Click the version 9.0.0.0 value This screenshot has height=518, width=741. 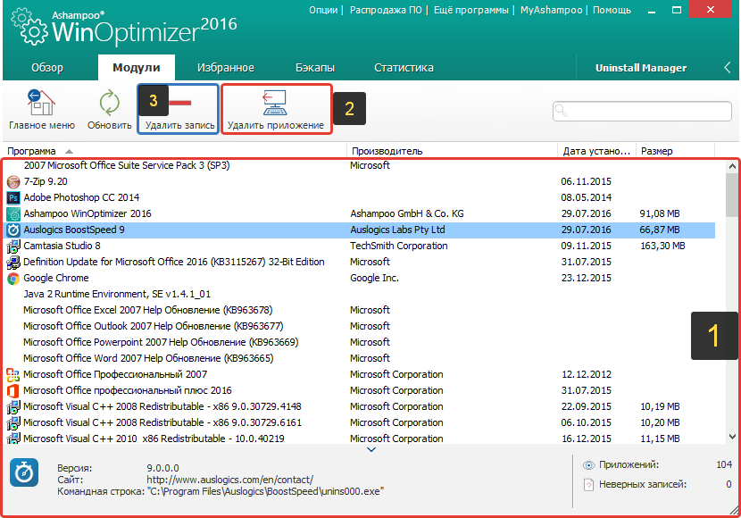point(162,468)
